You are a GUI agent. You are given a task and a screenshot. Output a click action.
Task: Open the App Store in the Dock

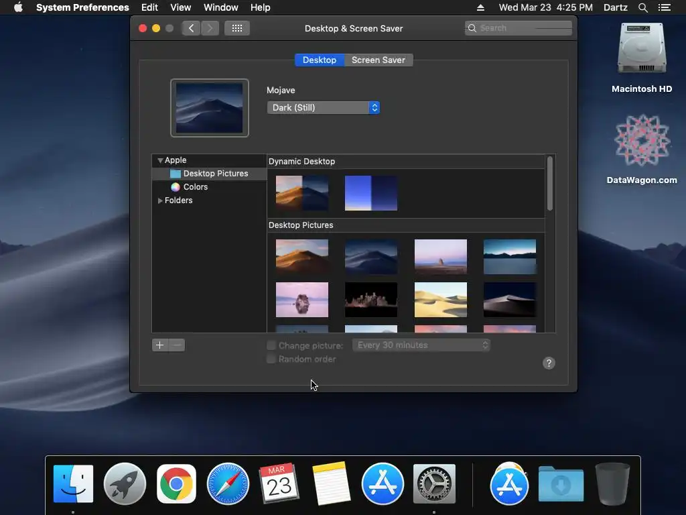tap(383, 484)
